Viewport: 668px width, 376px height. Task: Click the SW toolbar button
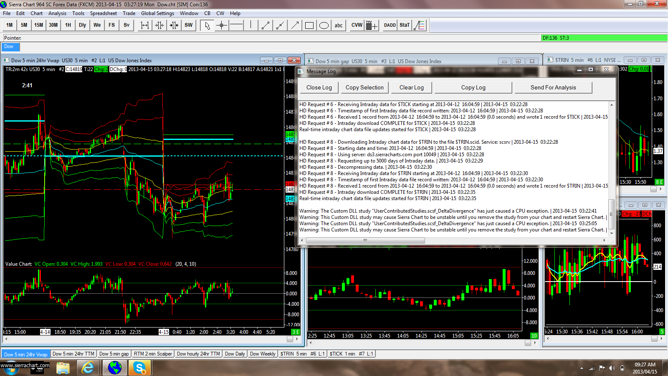pos(189,25)
